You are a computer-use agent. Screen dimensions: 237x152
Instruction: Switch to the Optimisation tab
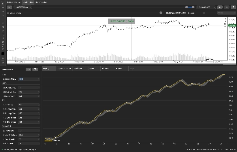pyautogui.click(x=41, y=2)
